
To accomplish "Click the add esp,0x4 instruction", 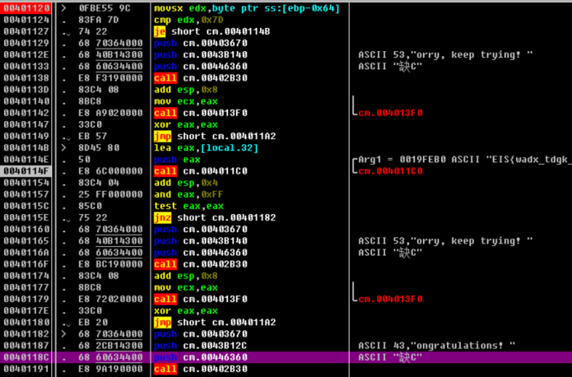I will (x=185, y=183).
